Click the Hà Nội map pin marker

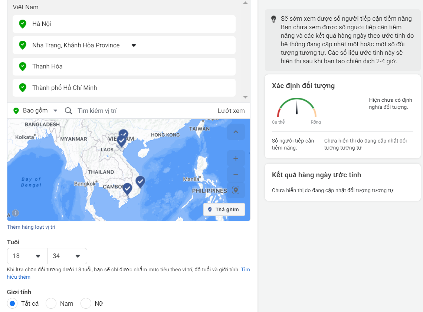(124, 132)
